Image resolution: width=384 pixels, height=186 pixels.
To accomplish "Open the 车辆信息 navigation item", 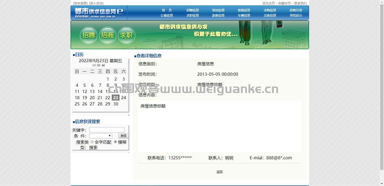I will [x=244, y=16].
